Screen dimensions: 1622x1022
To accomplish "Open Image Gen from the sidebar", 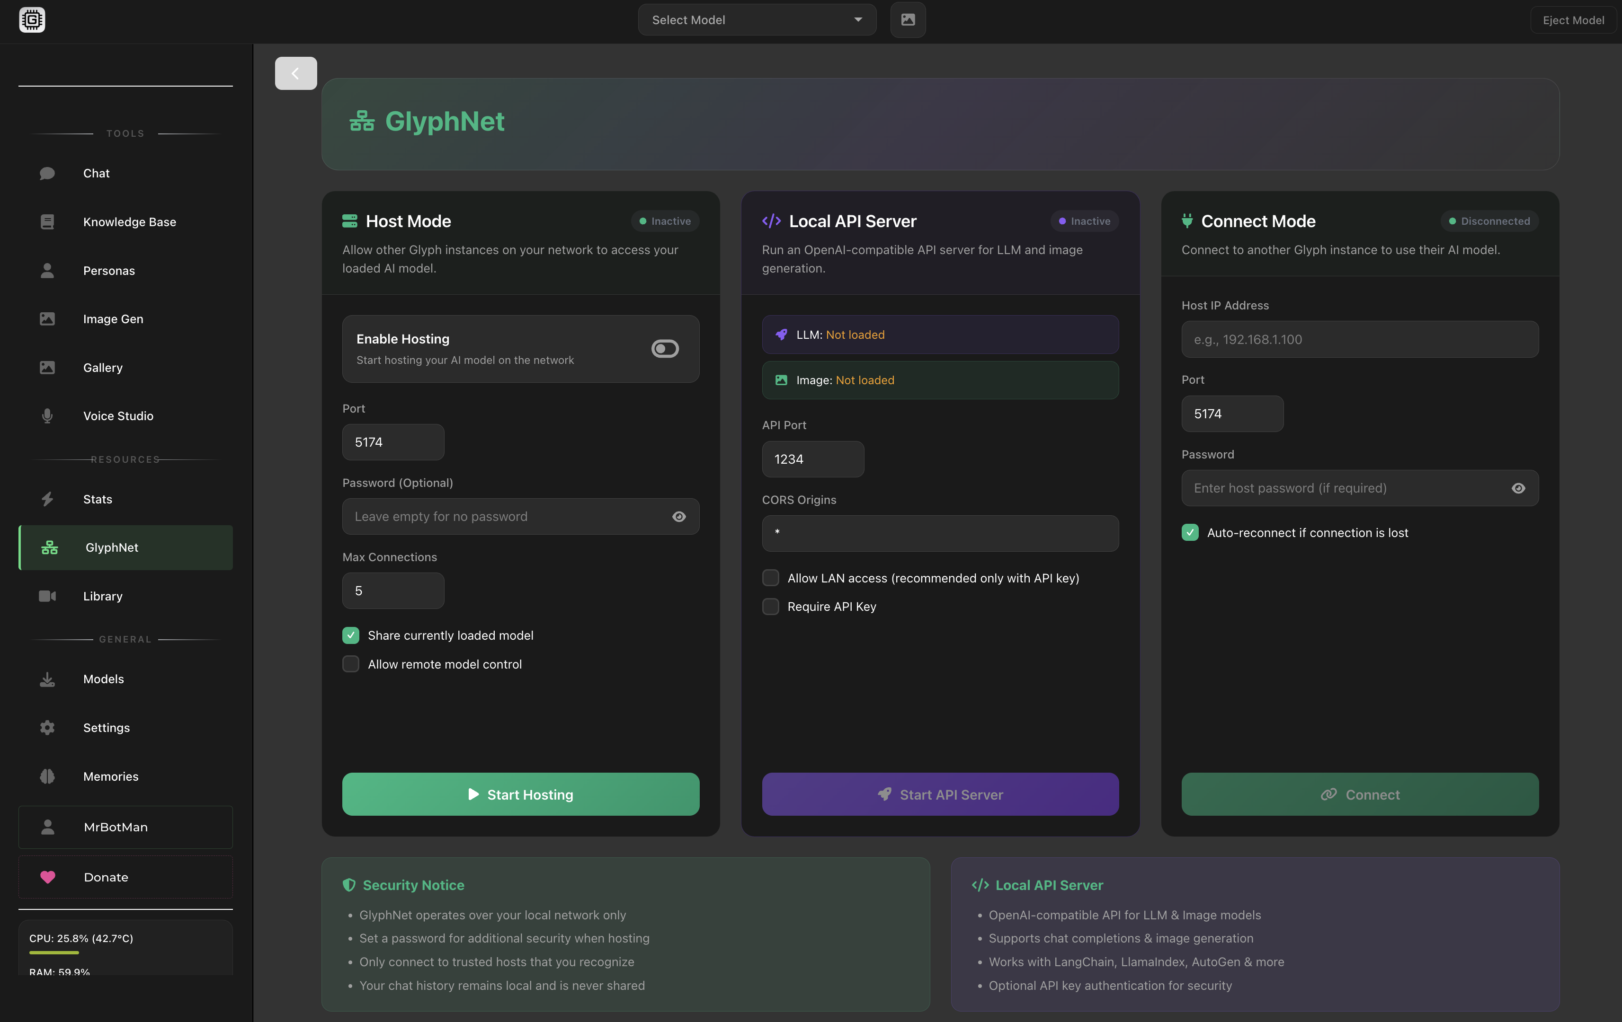I will [x=113, y=318].
